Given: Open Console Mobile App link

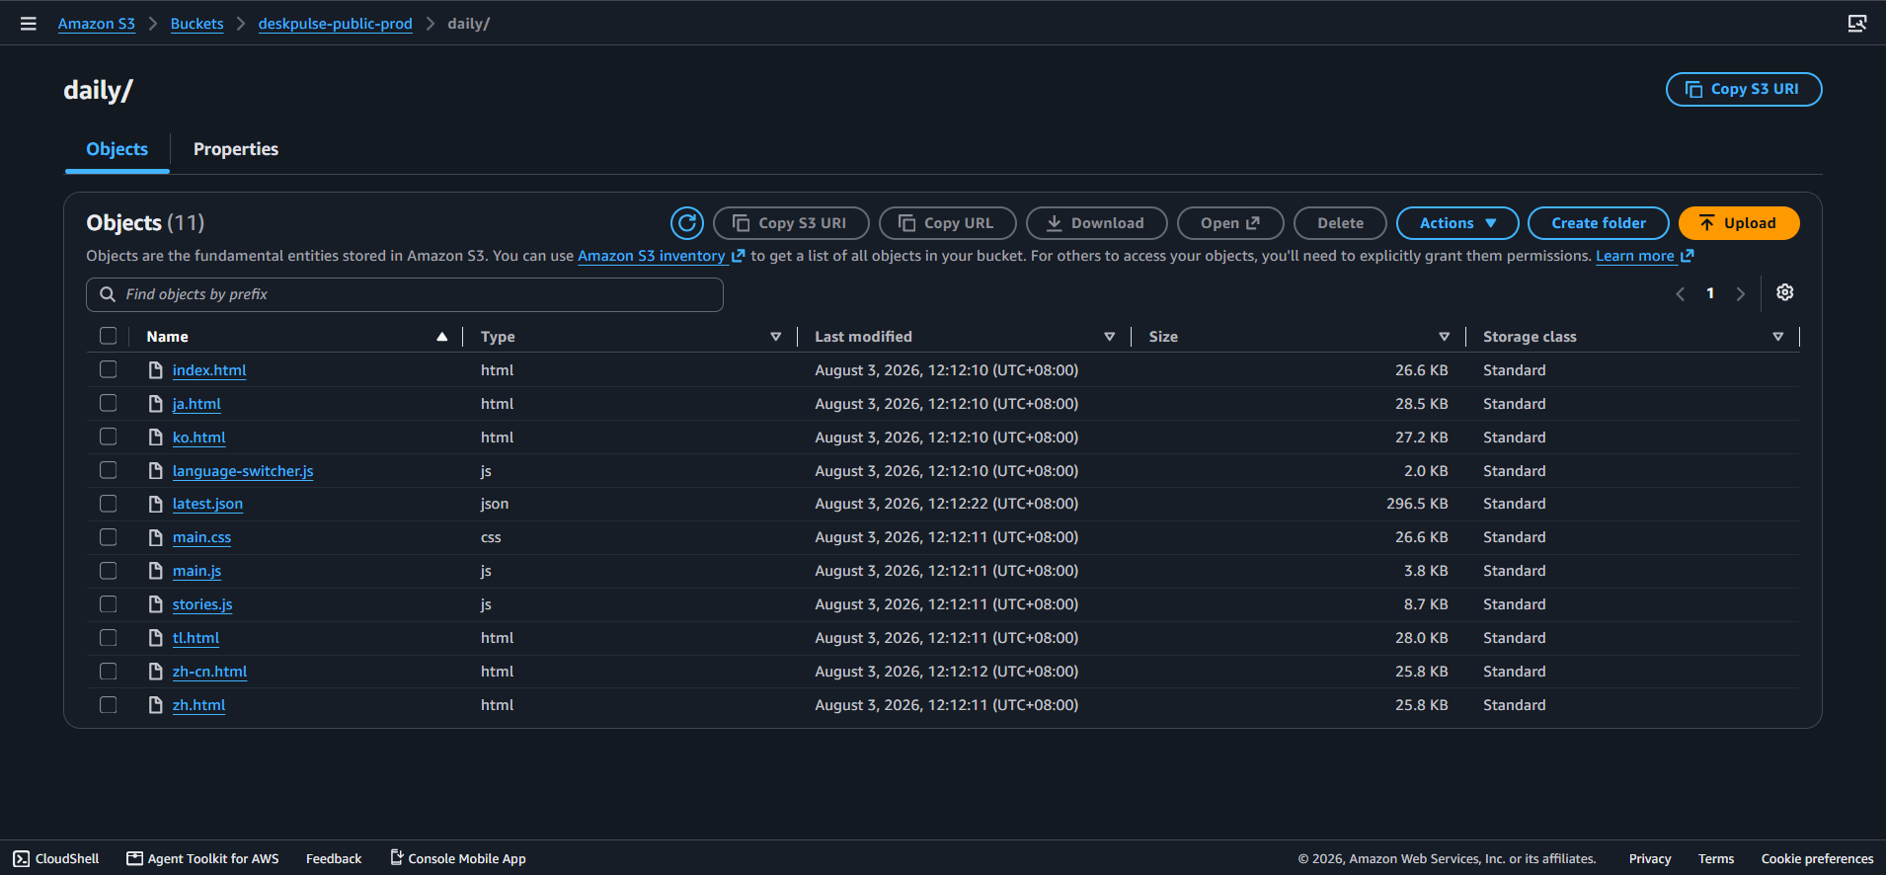Looking at the screenshot, I should pyautogui.click(x=458, y=858).
